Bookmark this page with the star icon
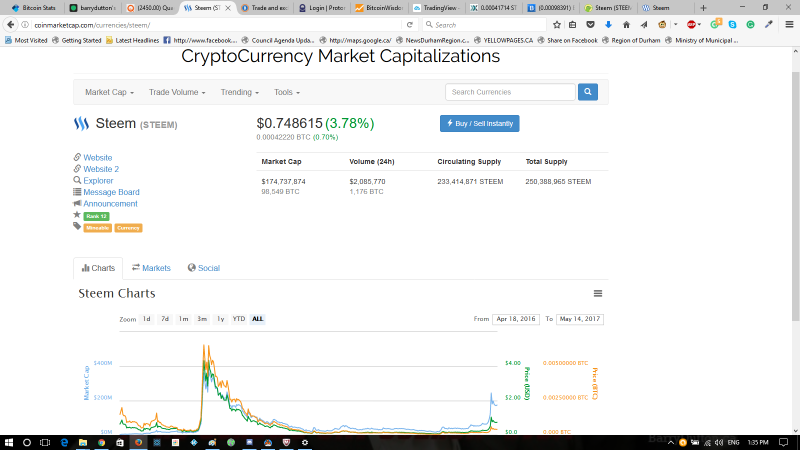The image size is (800, 450). coord(557,24)
